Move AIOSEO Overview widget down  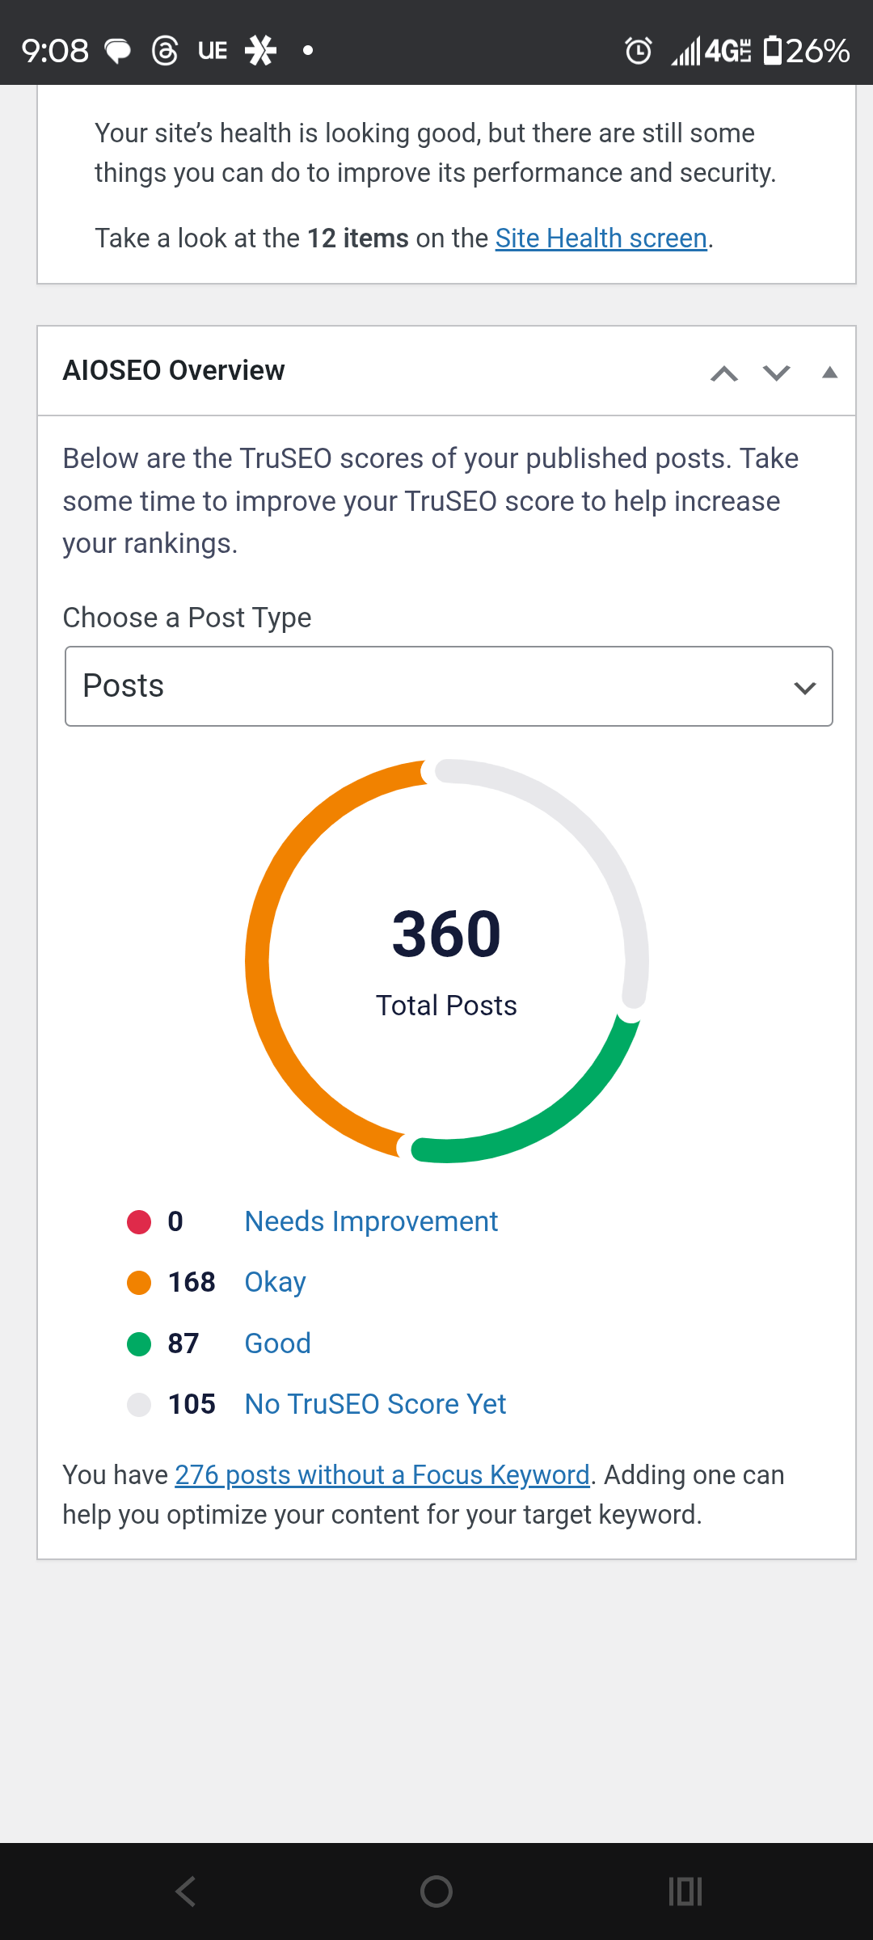point(776,373)
